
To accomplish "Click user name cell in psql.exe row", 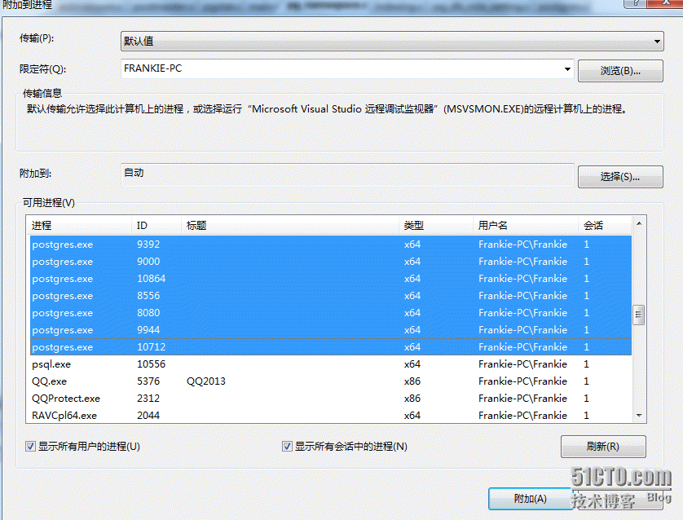I will [x=522, y=364].
